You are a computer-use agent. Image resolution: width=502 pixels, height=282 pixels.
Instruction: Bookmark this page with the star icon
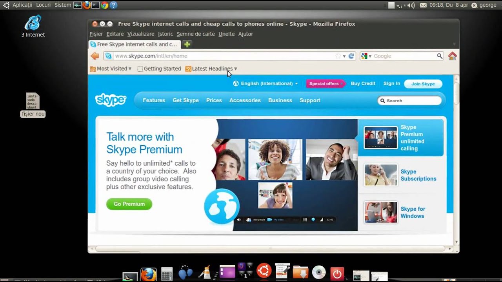click(338, 56)
